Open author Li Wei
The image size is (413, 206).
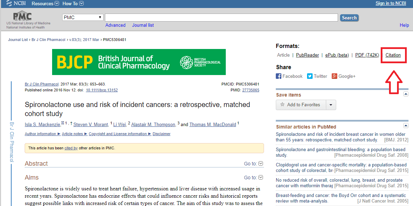120,125
